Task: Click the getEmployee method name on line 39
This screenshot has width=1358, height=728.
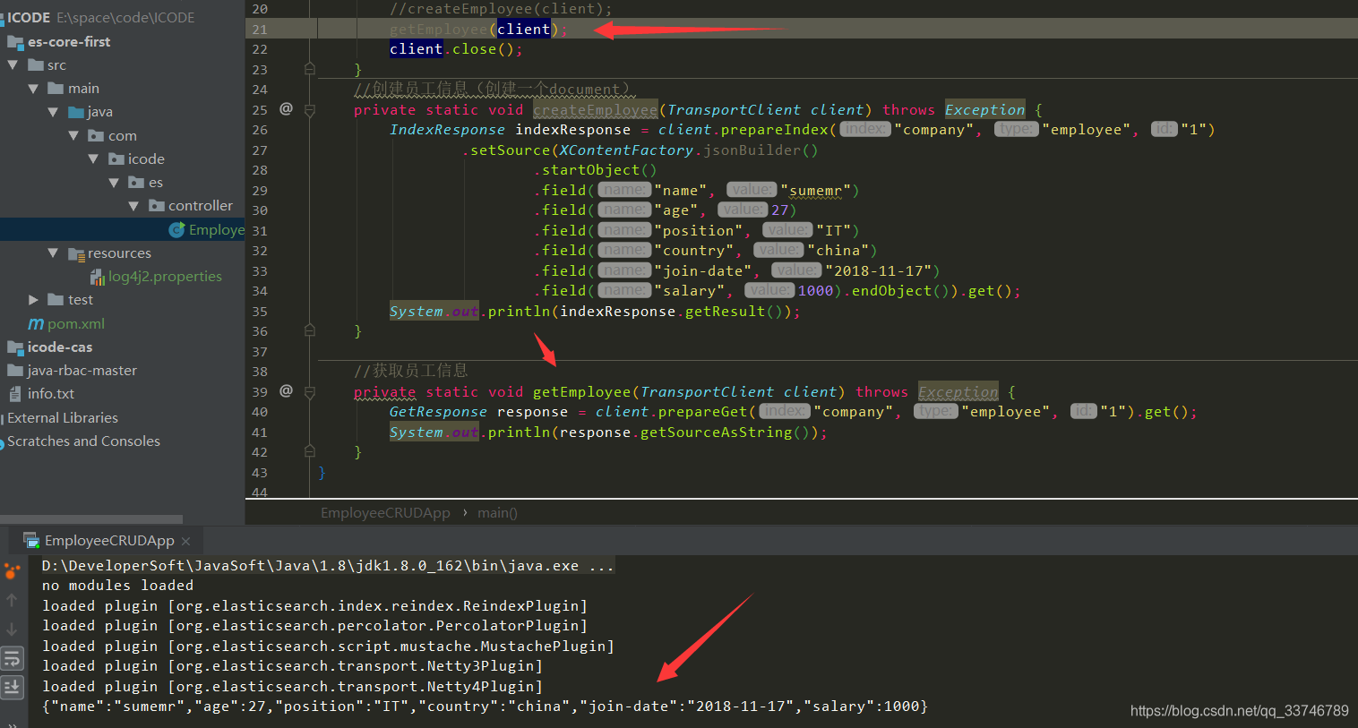Action: [x=582, y=391]
